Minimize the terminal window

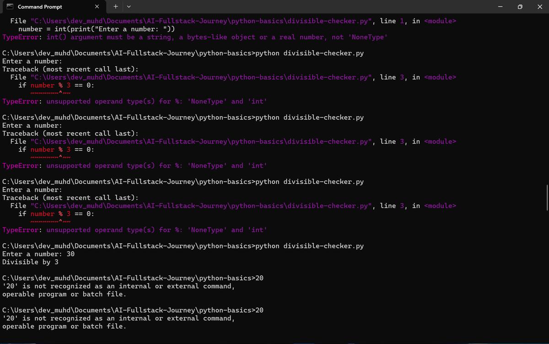pos(500,7)
